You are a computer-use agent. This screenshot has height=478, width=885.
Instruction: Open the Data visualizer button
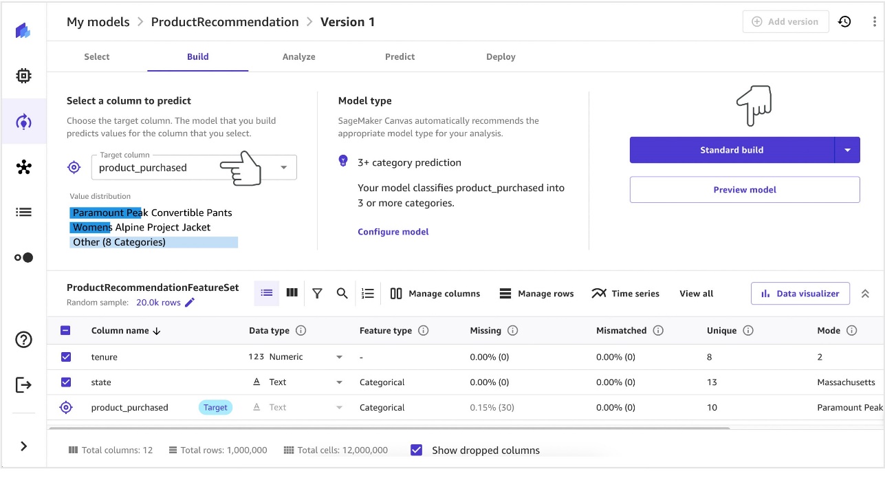(x=800, y=294)
